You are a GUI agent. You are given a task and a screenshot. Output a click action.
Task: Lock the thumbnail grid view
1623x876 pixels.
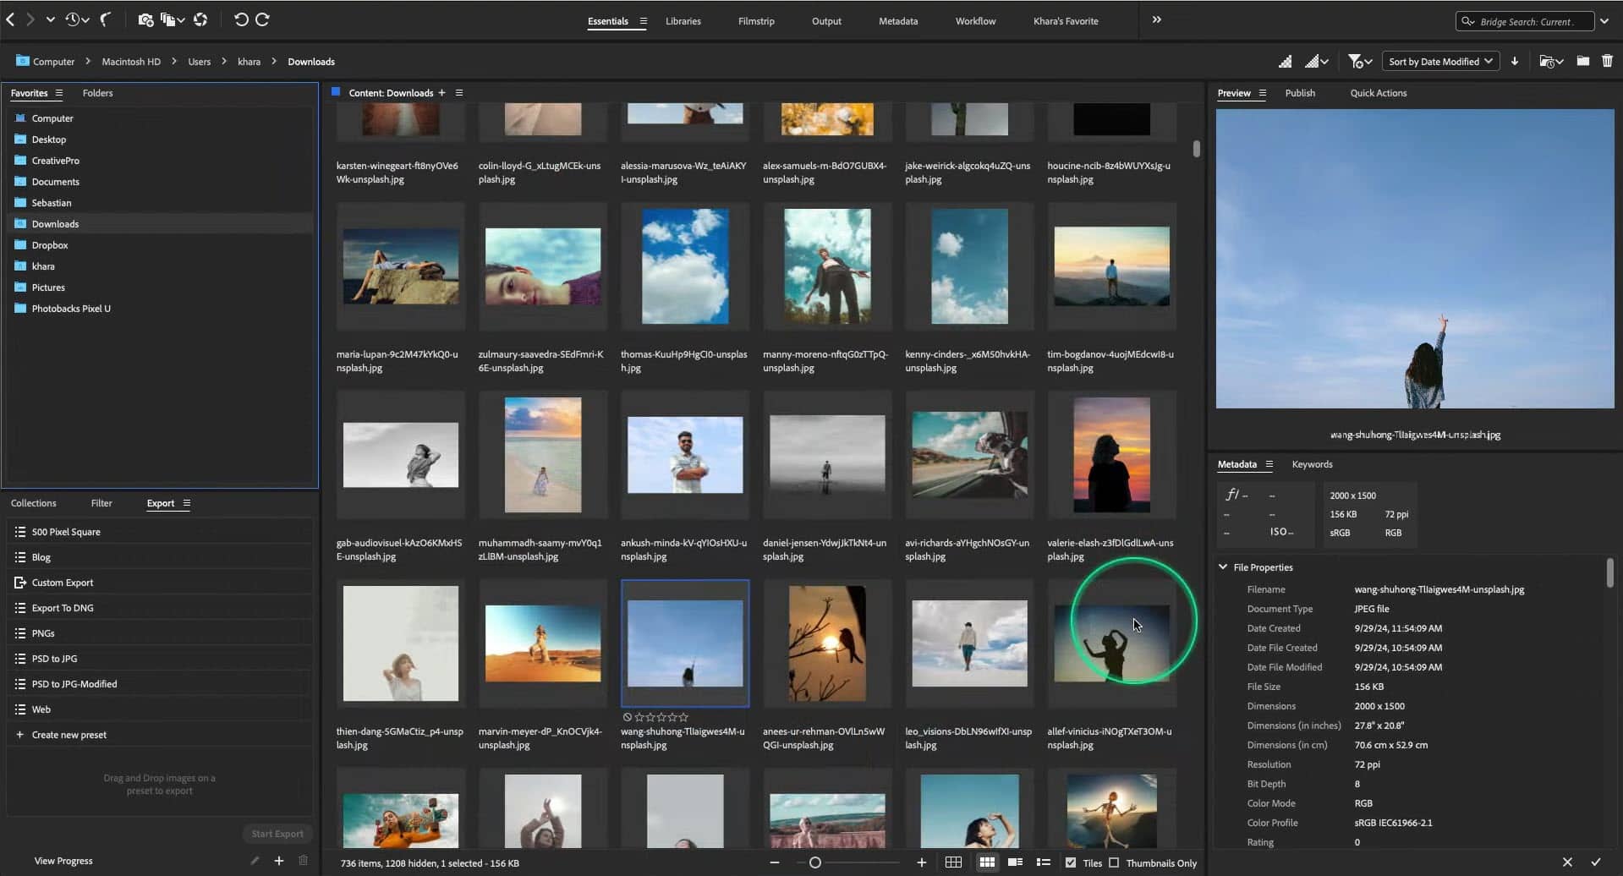pyautogui.click(x=953, y=862)
